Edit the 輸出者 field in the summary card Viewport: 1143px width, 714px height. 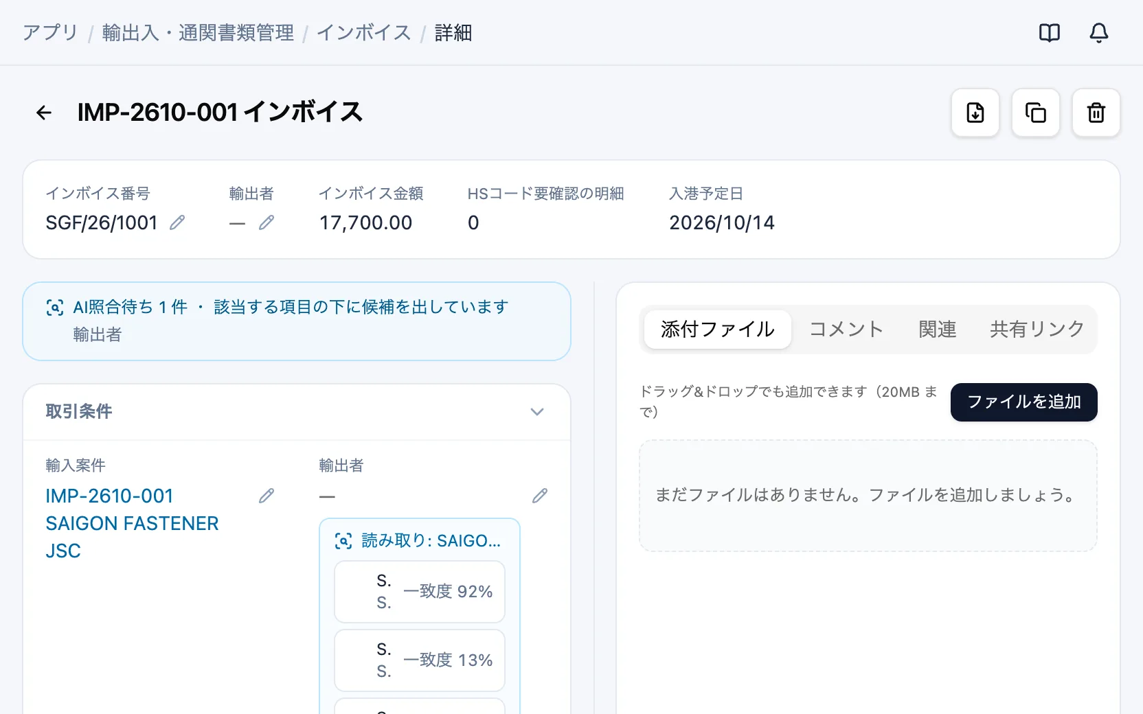[267, 222]
